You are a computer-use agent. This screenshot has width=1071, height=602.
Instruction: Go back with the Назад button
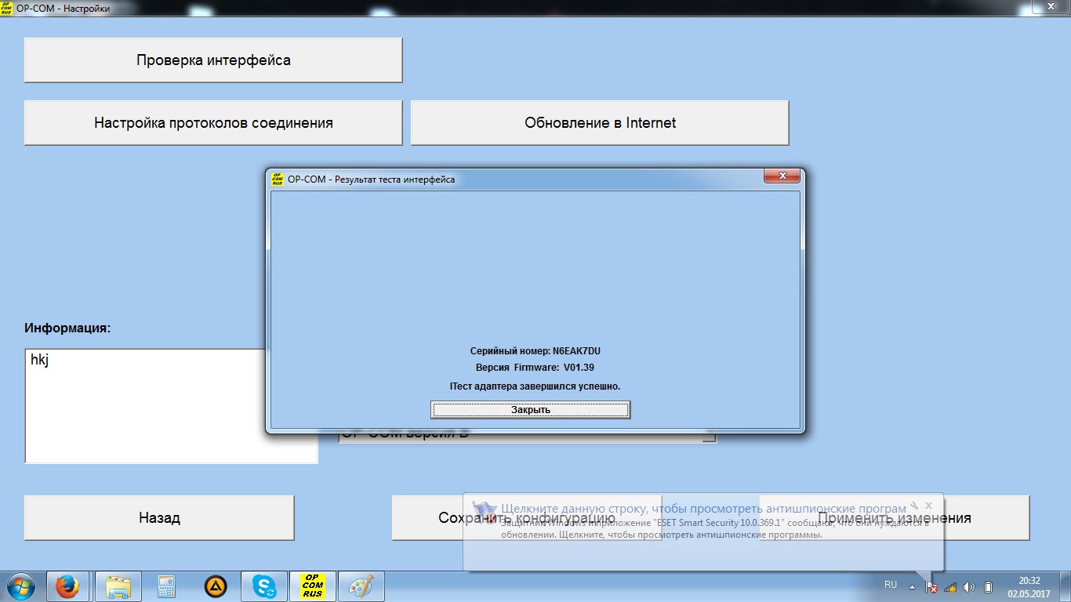159,517
